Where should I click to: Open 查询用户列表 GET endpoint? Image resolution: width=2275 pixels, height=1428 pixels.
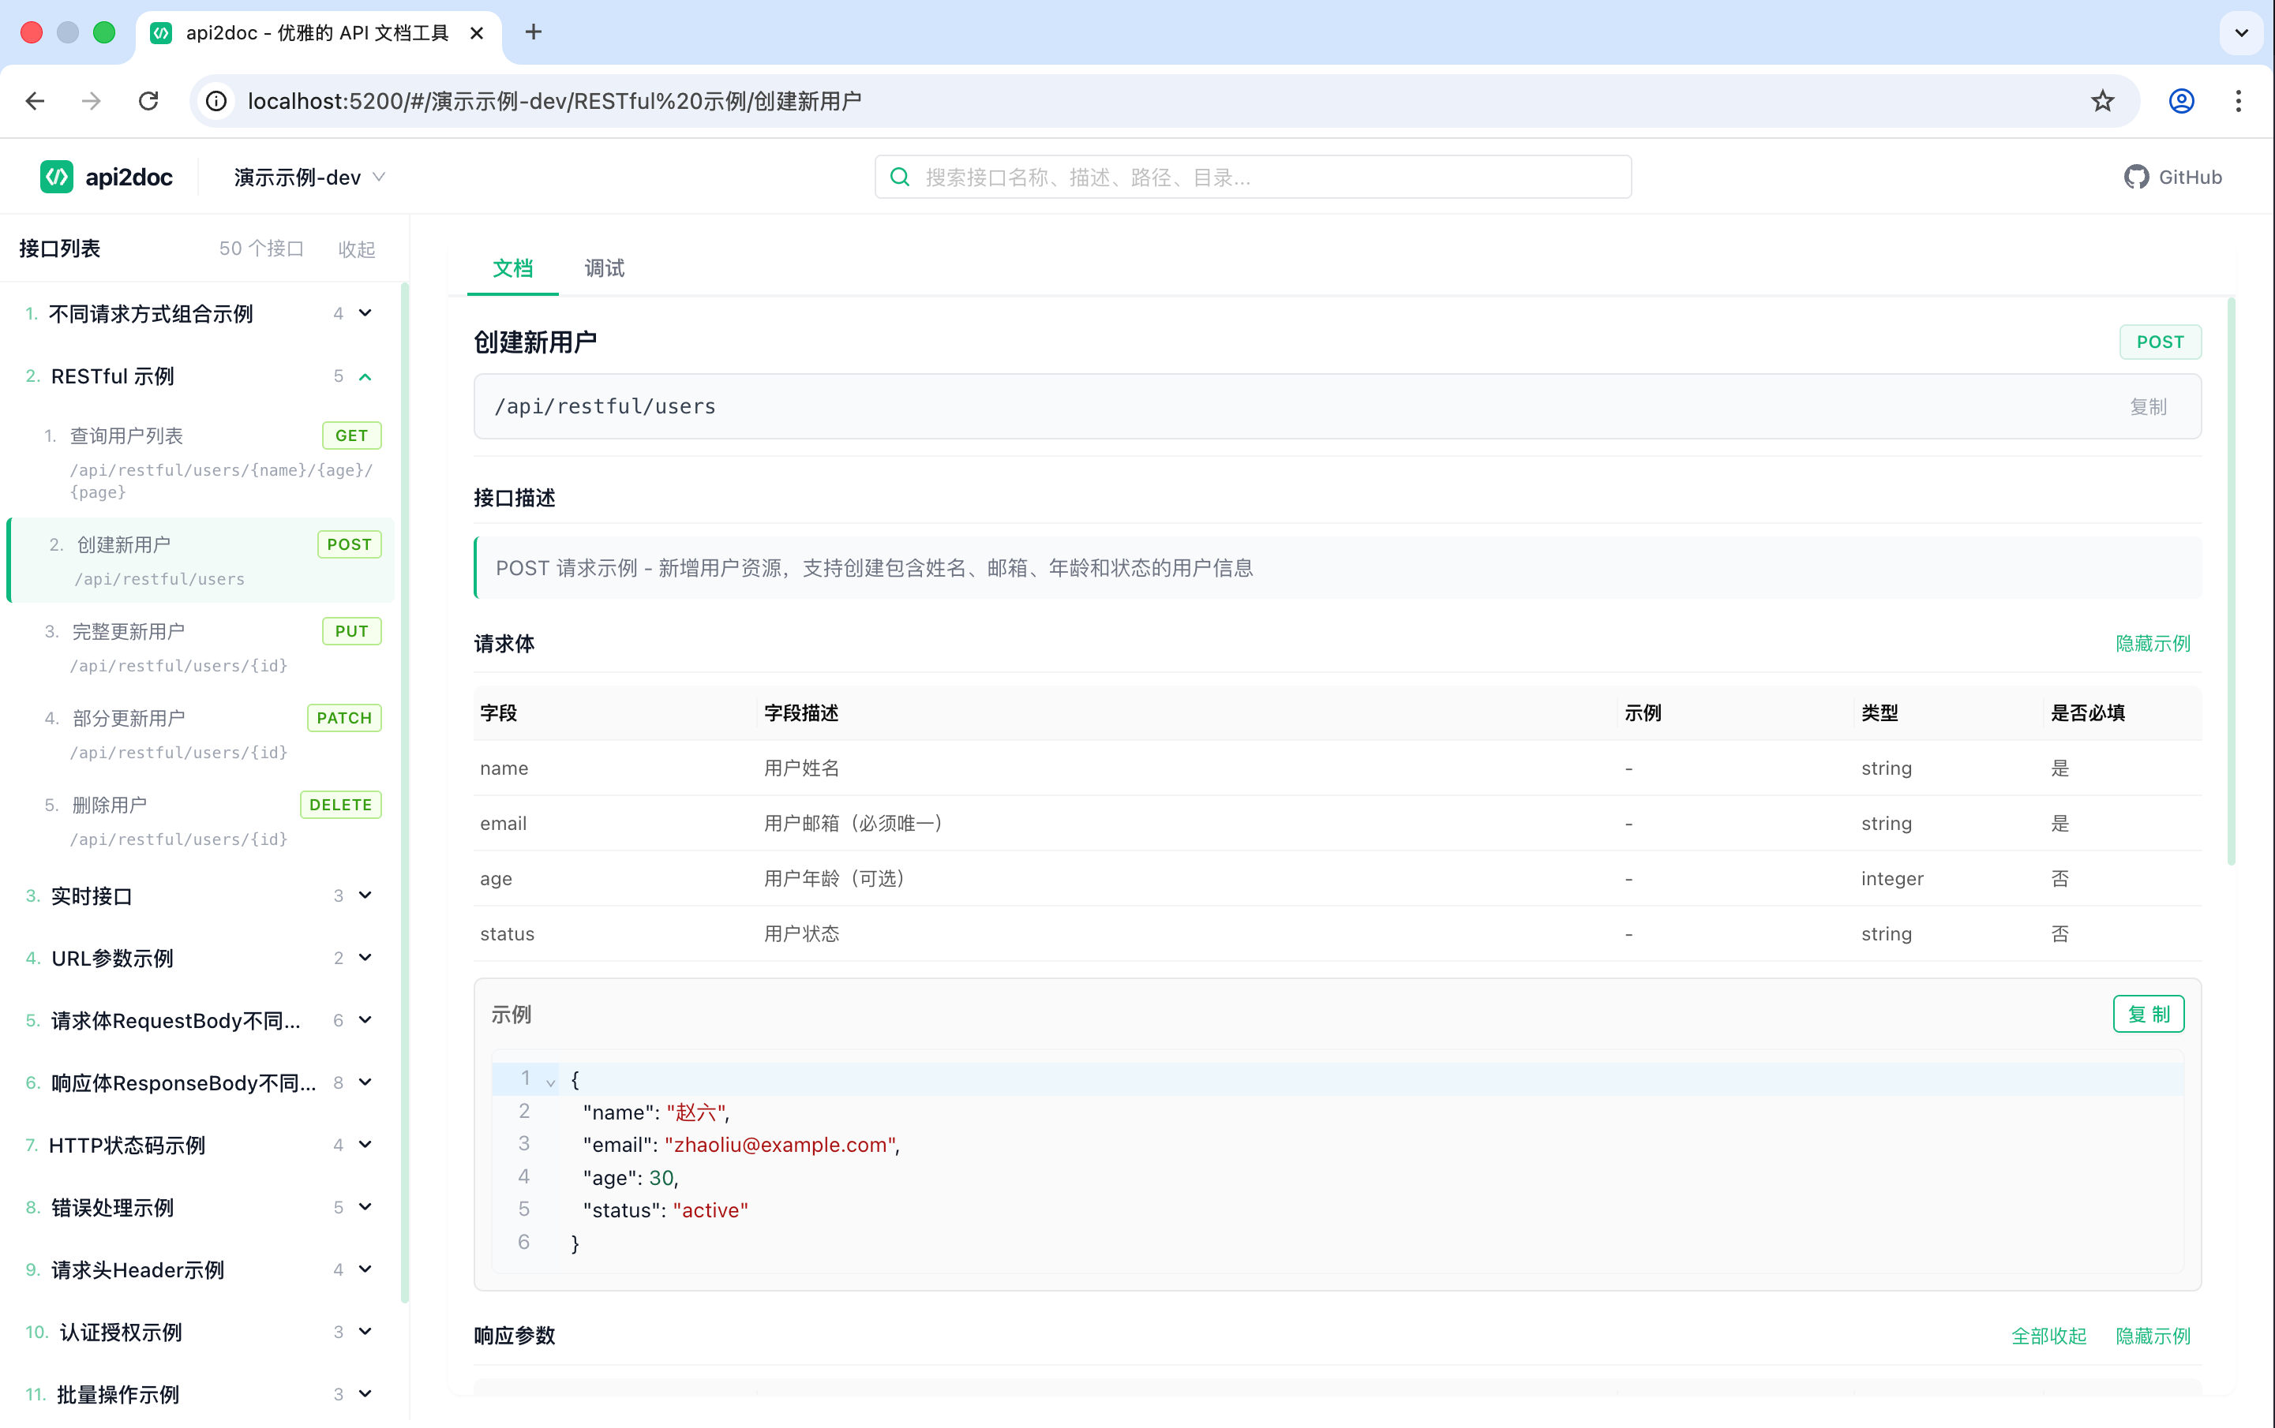pos(201,463)
